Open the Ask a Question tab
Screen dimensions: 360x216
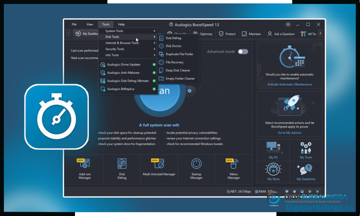pos(281,34)
